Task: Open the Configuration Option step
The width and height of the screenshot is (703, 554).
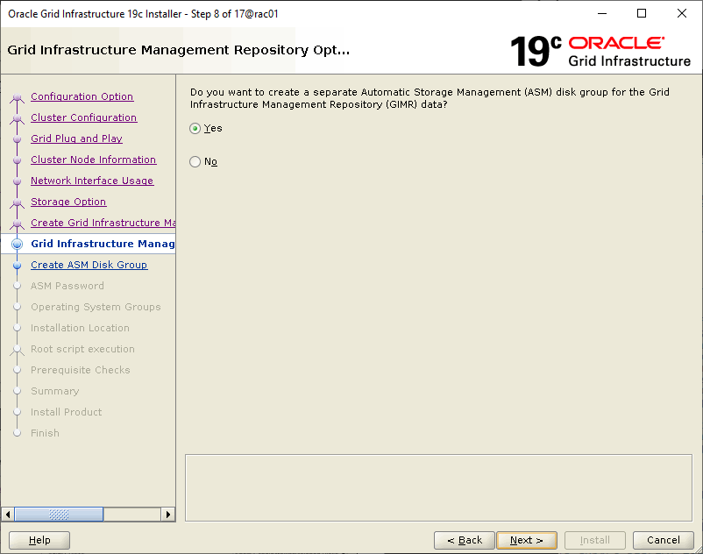Action: pyautogui.click(x=82, y=96)
